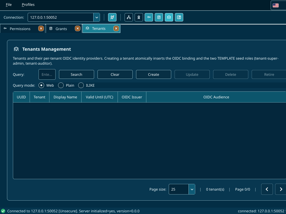This screenshot has height=214, width=286.
Task: Click the 'connected: 127.0.0.1:50052' right status text
Action: click(x=261, y=211)
